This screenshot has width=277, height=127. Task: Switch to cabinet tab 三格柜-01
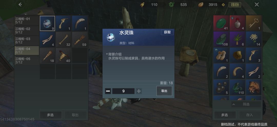click(27, 21)
